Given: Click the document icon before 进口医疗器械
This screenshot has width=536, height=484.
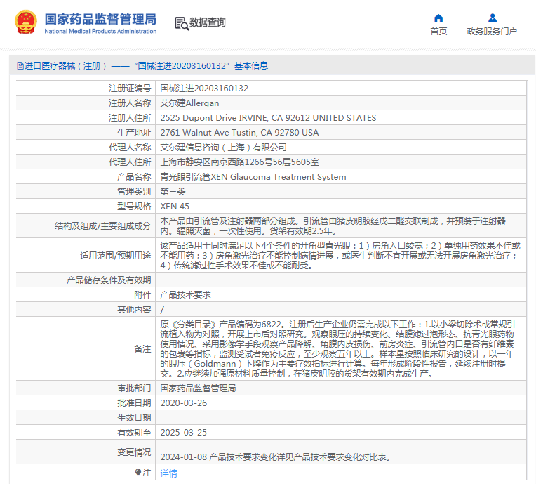Looking at the screenshot, I should pyautogui.click(x=20, y=66).
